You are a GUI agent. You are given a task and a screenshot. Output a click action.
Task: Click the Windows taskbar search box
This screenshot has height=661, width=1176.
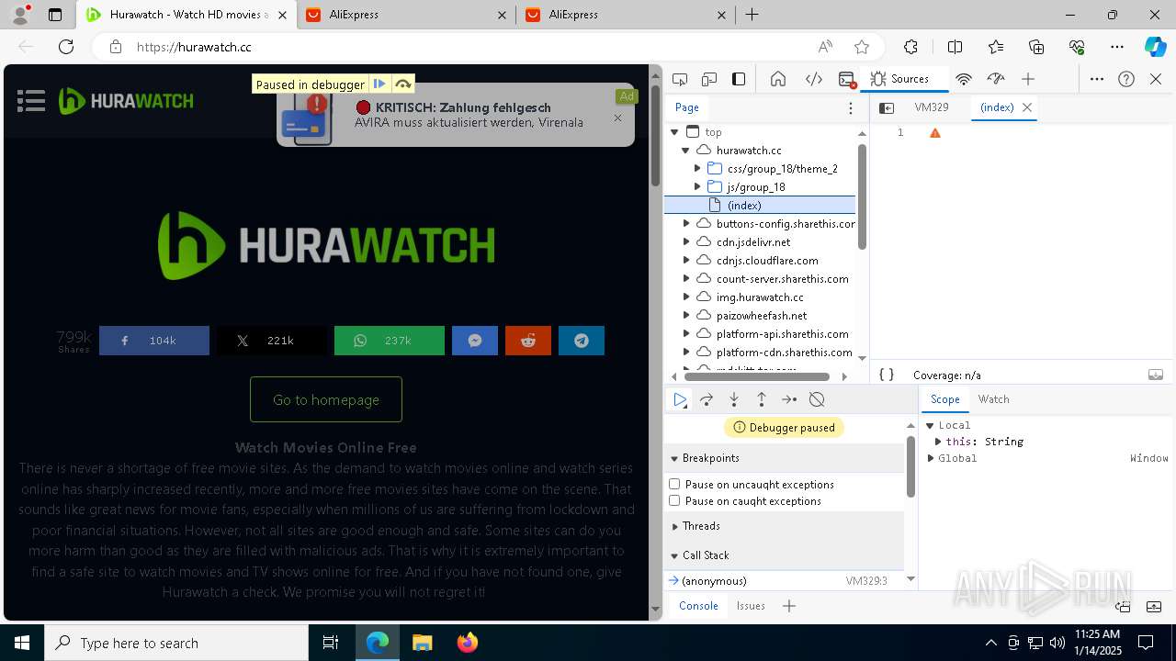[x=176, y=643]
